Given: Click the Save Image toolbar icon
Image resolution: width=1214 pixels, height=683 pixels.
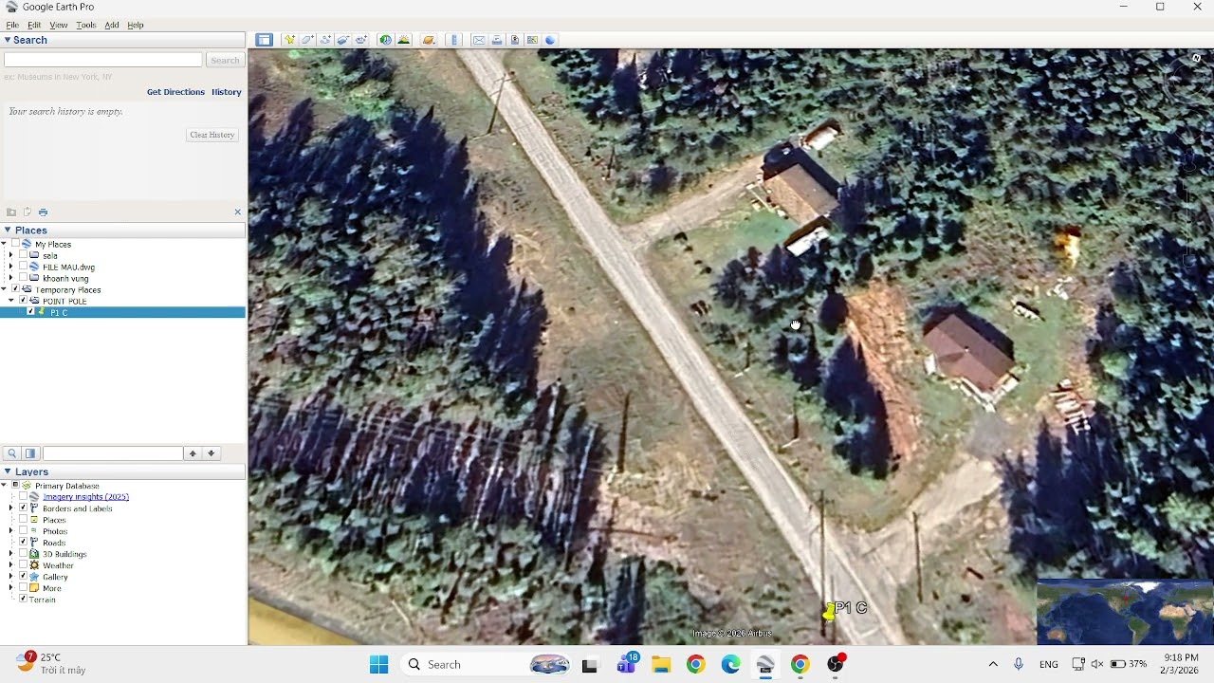Looking at the screenshot, I should pos(515,40).
